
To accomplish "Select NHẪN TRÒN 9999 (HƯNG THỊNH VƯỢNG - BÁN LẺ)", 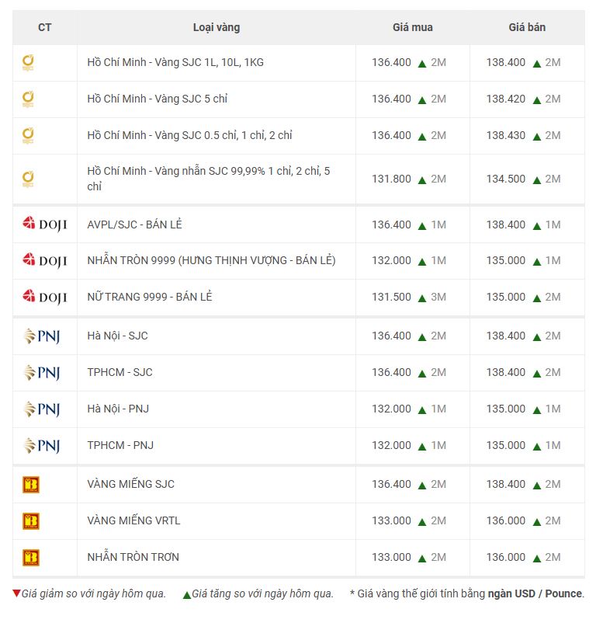I will tap(211, 260).
